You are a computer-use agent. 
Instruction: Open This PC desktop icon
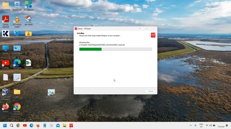6,49
